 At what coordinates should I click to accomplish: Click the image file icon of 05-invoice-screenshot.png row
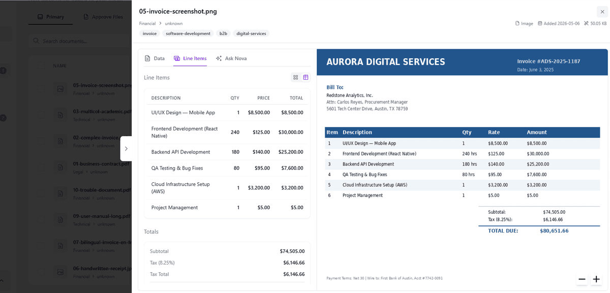coord(60,89)
